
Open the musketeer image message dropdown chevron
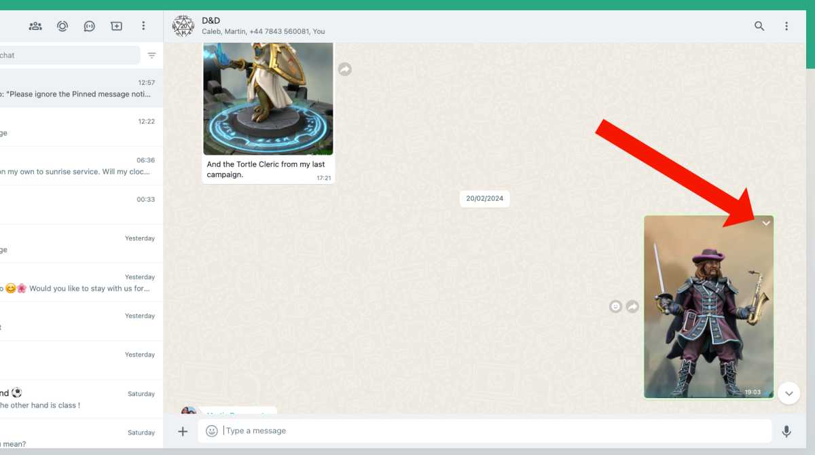click(766, 223)
